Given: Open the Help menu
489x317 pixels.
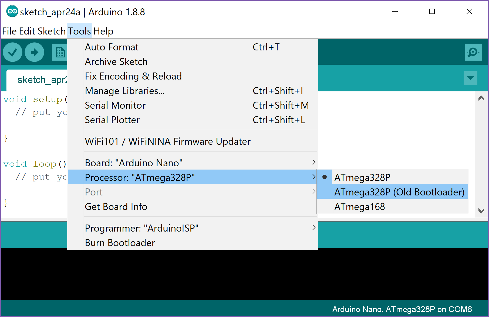Looking at the screenshot, I should [103, 31].
